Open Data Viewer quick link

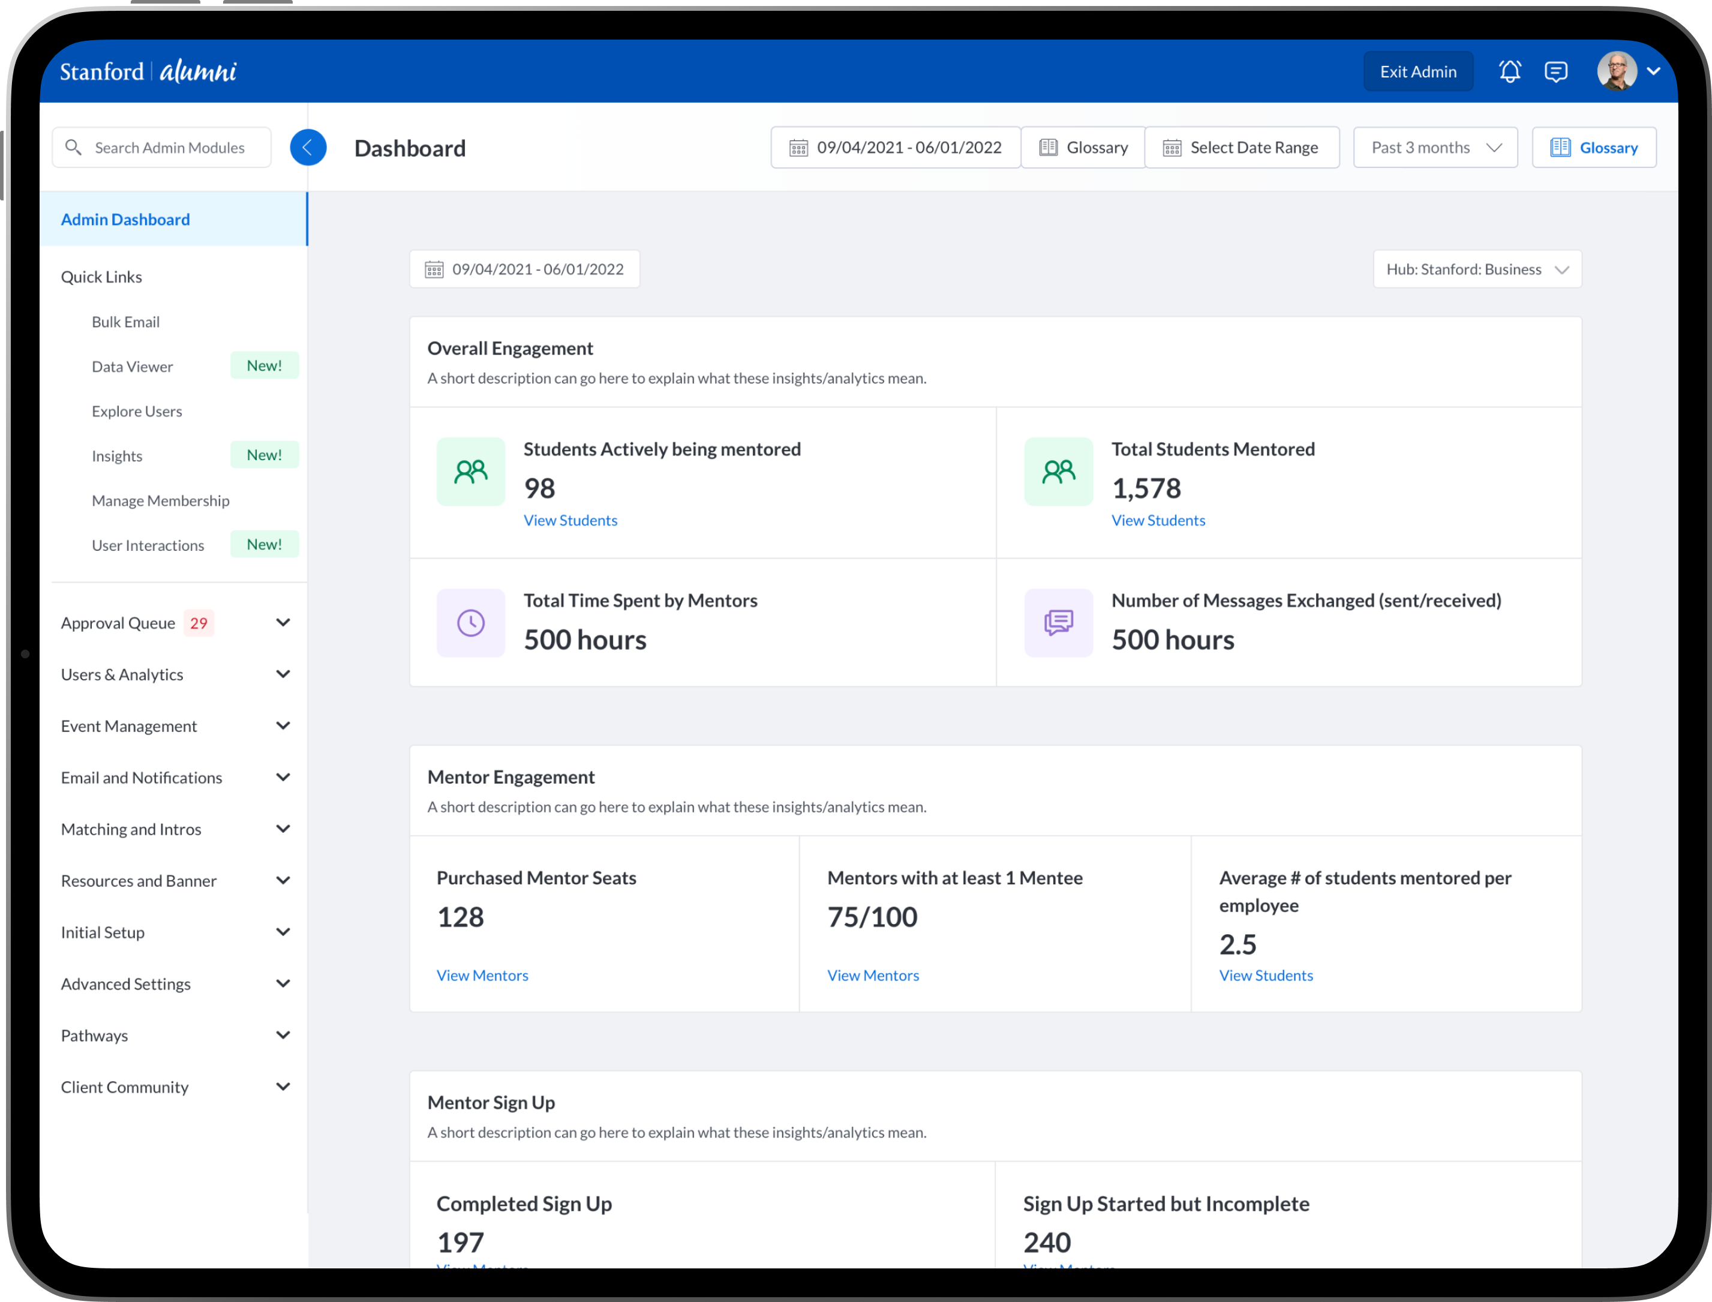click(x=133, y=366)
